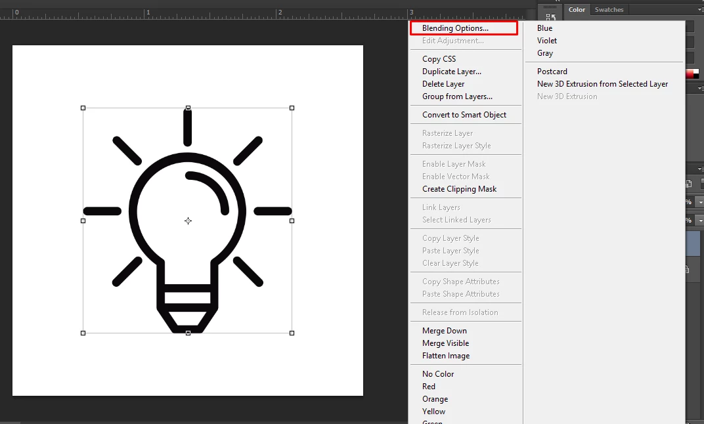704x424 pixels.
Task: Open the layer Opacity dropdown arrow
Action: [699, 202]
